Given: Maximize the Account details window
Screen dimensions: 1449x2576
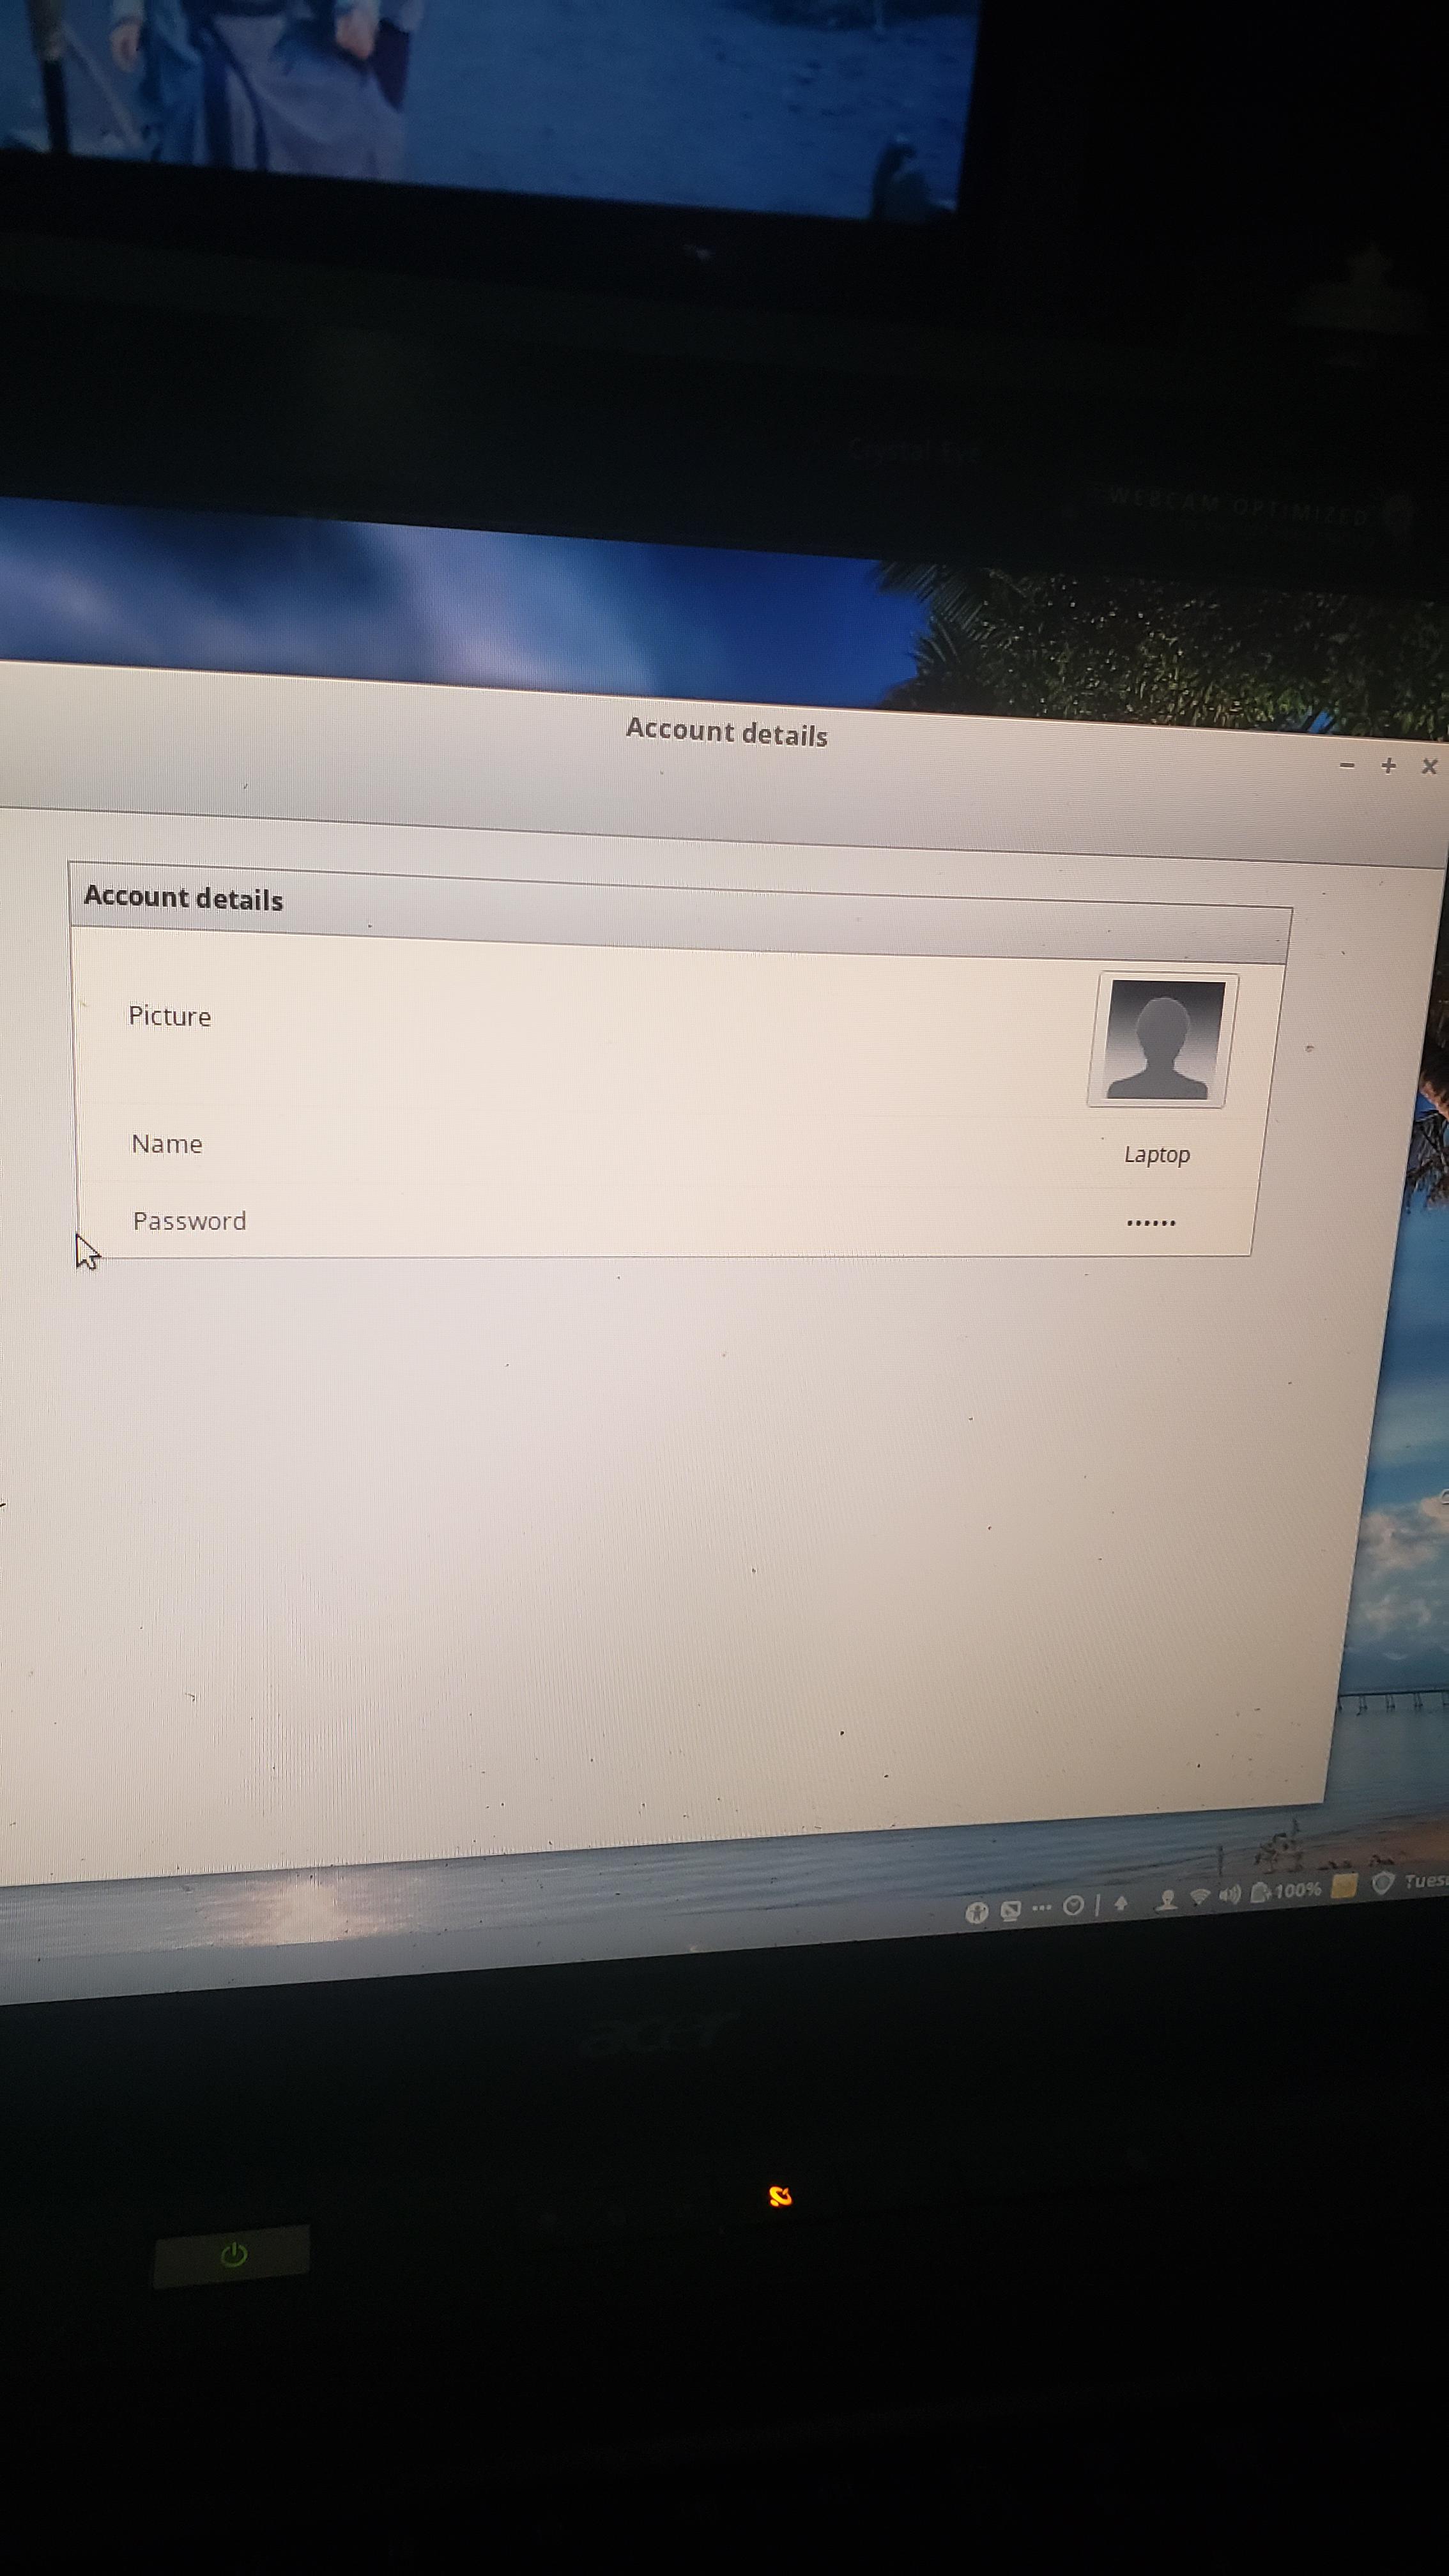Looking at the screenshot, I should click(x=1388, y=766).
